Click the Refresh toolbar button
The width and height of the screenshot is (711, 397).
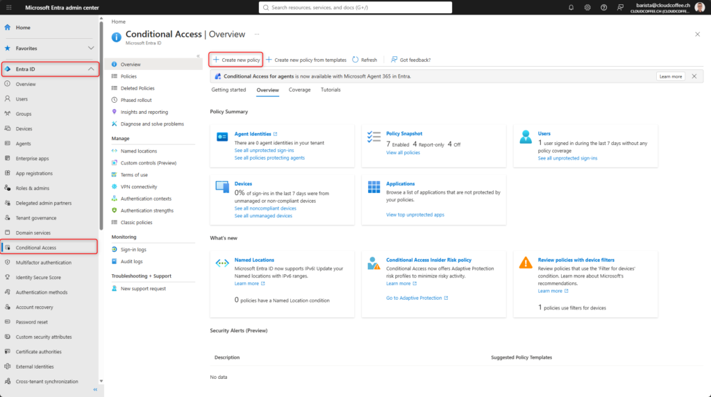click(365, 60)
